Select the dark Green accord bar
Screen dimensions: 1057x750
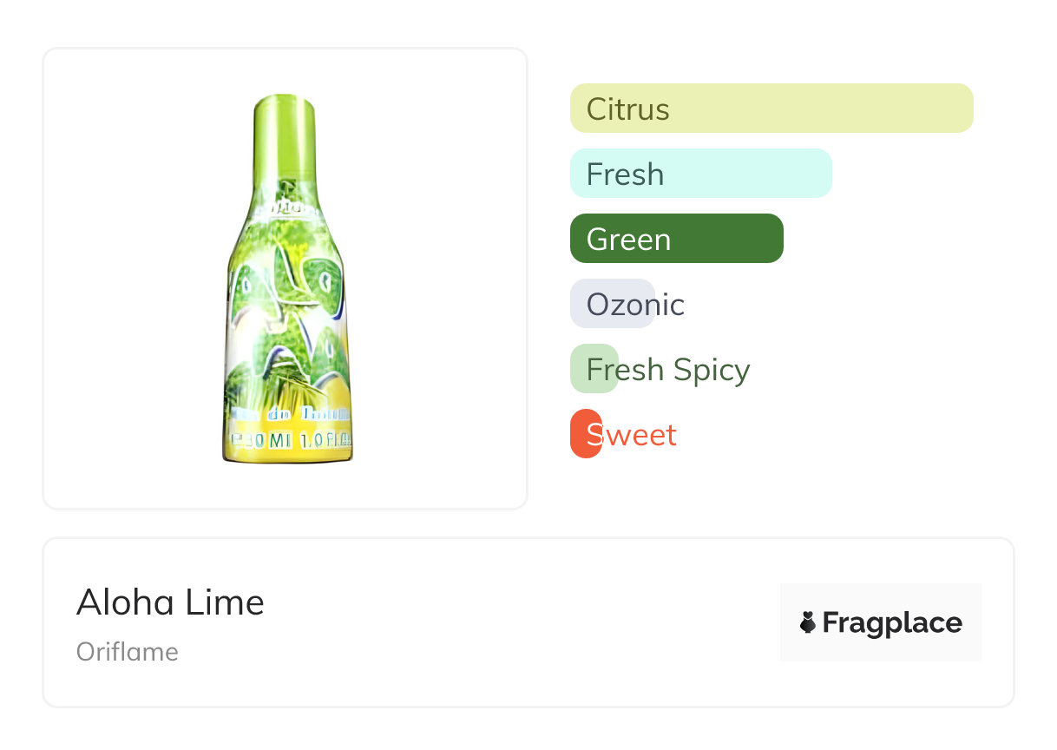[x=676, y=239]
